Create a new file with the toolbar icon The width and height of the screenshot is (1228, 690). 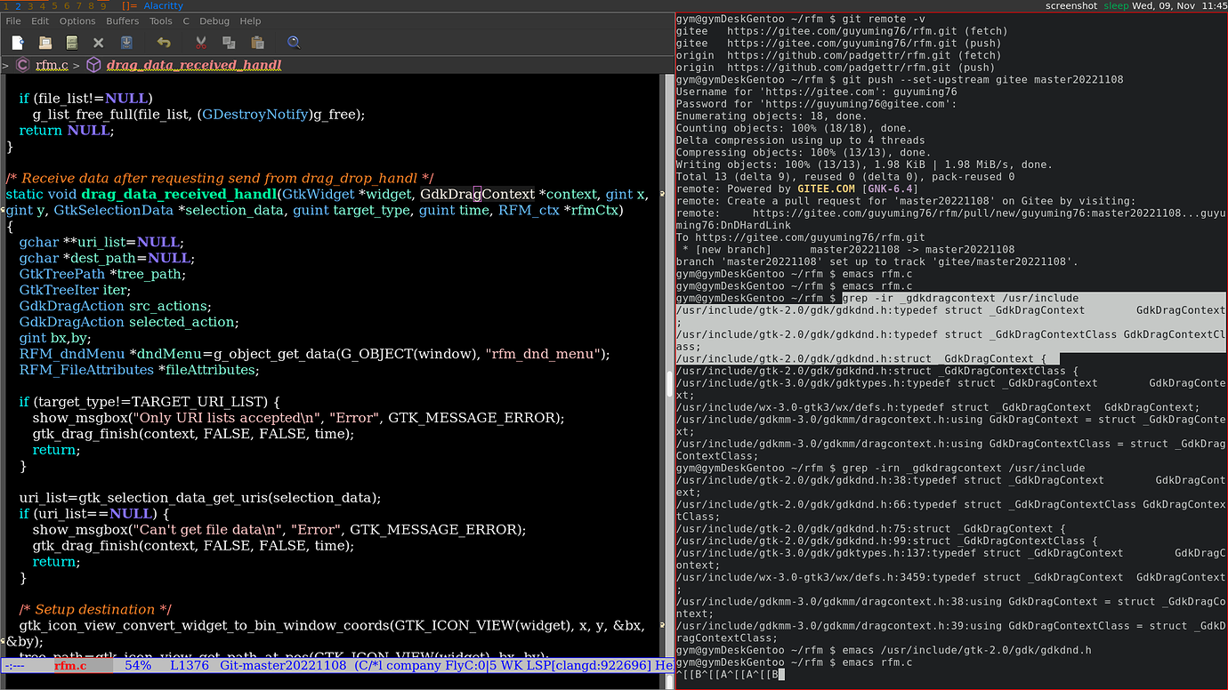pos(16,42)
